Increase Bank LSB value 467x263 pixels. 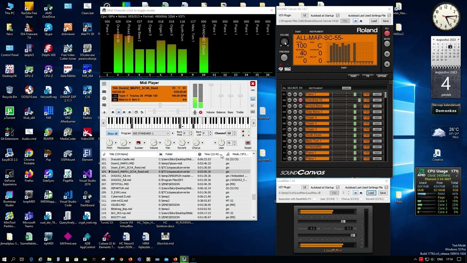(x=210, y=132)
